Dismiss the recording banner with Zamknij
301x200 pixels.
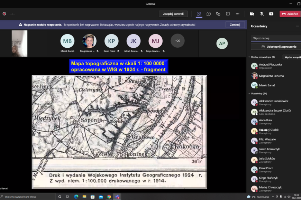[x=235, y=25]
